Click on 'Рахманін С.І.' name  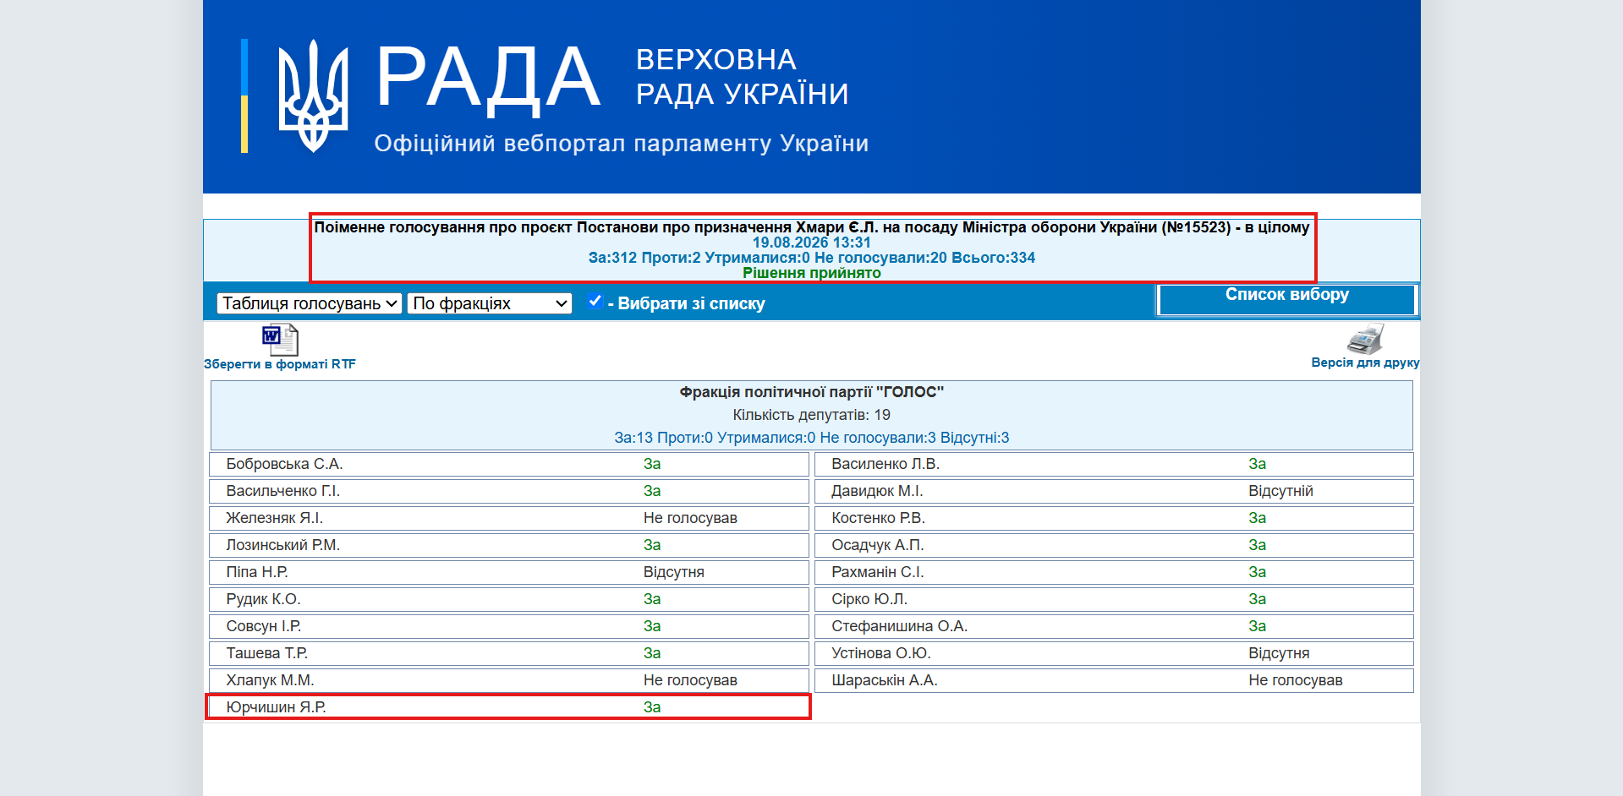tap(877, 572)
